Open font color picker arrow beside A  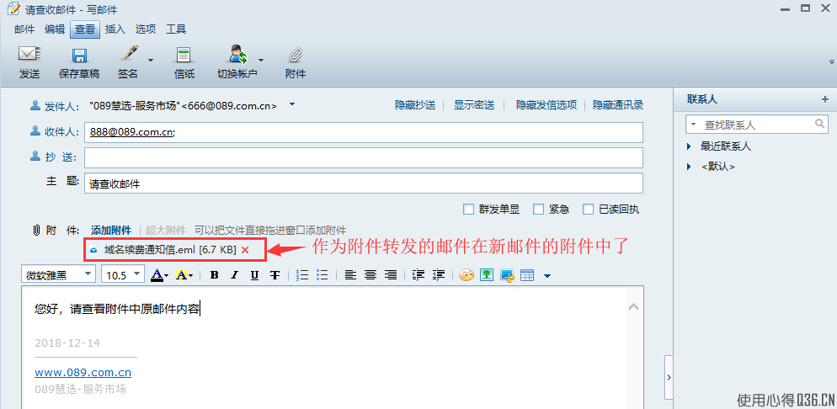[x=167, y=276]
